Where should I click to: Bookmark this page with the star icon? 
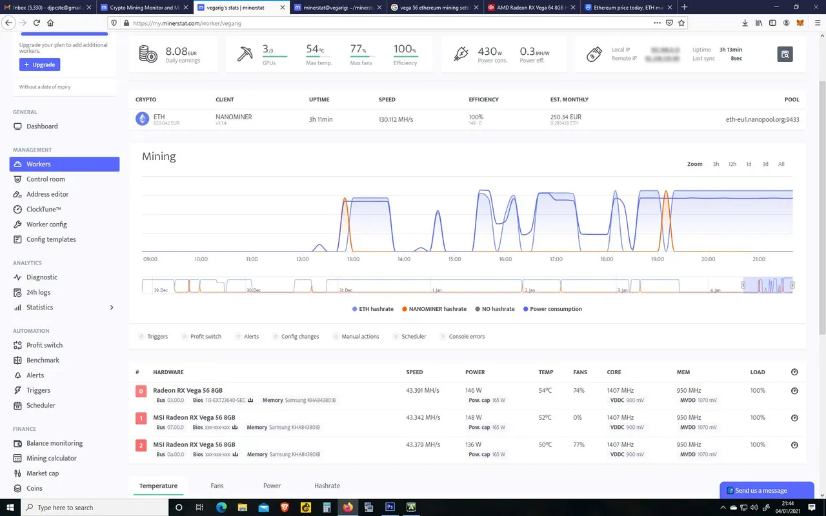(x=681, y=23)
